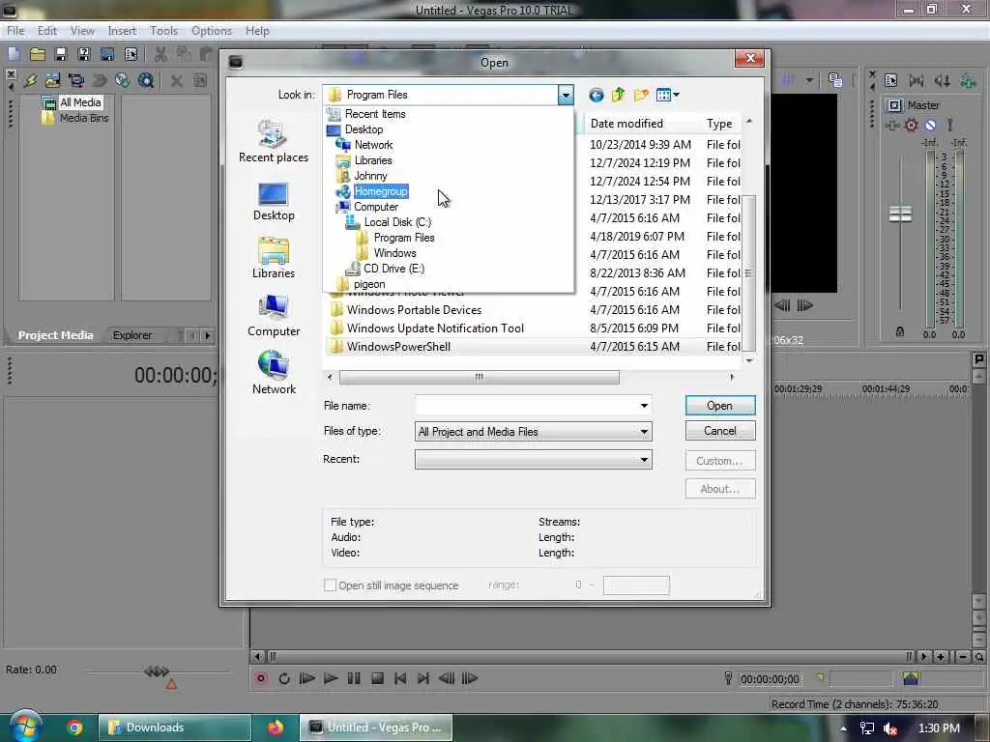Check Open still image sequence box
The image size is (990, 742).
tap(330, 585)
